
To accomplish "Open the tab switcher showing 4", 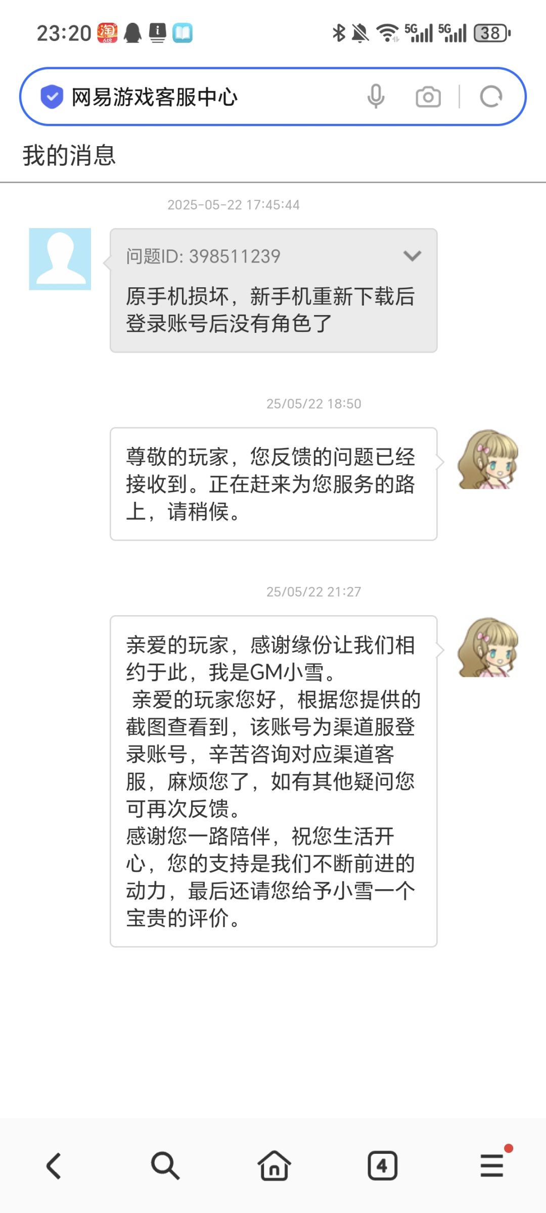I will click(x=382, y=1166).
